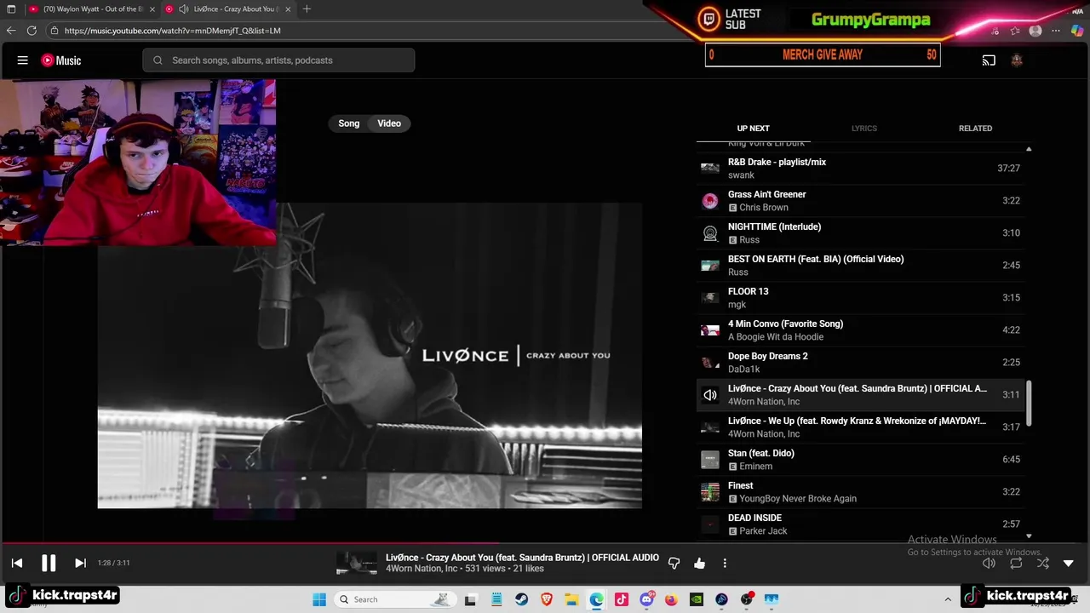Open the Windows Start menu
Viewport: 1090px width, 613px height.
pyautogui.click(x=319, y=599)
